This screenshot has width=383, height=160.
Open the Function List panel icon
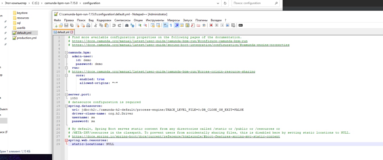click(x=193, y=25)
